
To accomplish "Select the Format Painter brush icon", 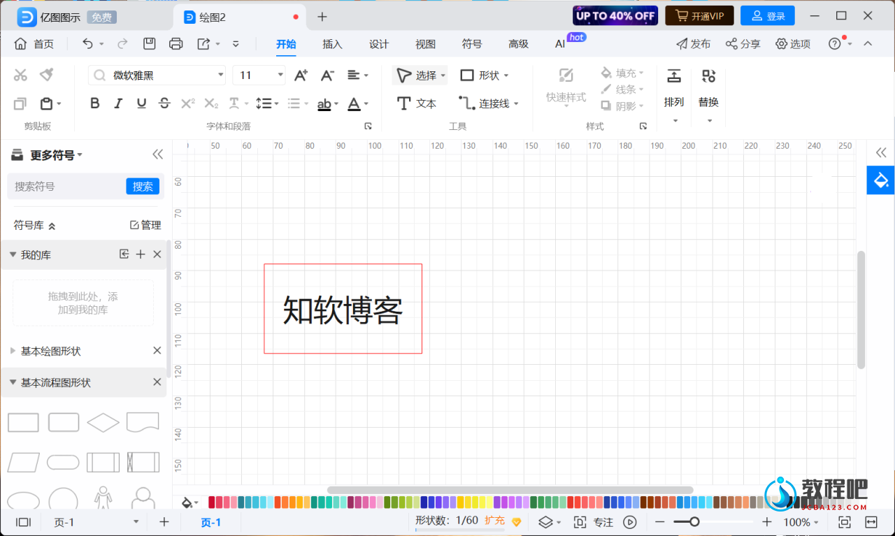I will [47, 75].
